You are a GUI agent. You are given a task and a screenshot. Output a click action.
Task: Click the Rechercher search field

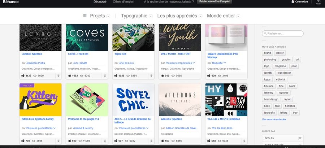(x=283, y=34)
